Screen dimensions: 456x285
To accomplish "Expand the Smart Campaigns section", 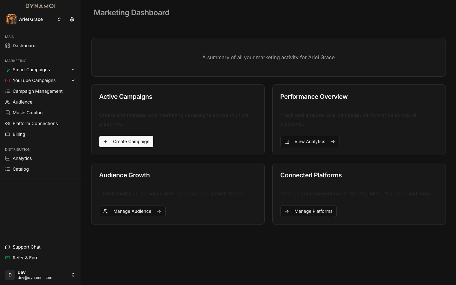I will click(x=73, y=70).
